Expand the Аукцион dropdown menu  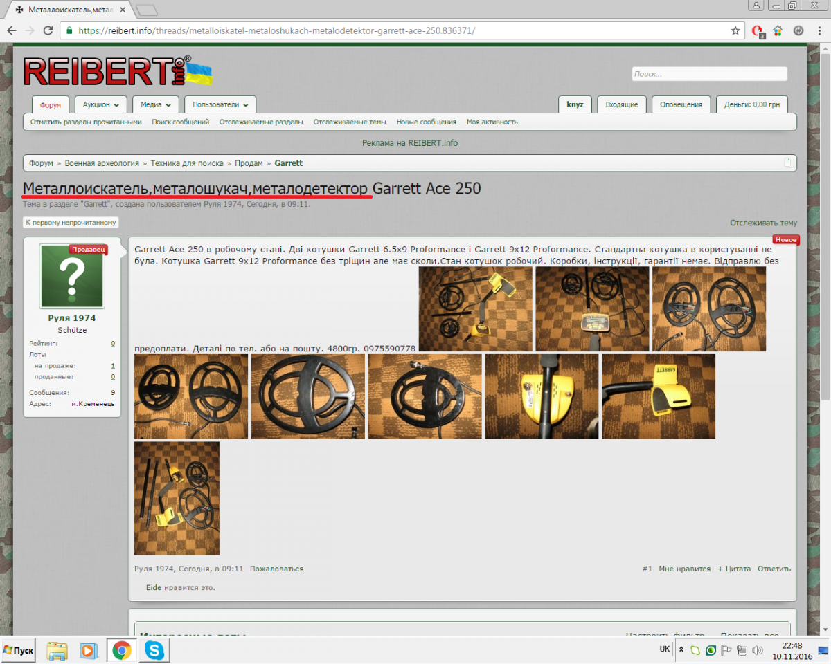[100, 104]
